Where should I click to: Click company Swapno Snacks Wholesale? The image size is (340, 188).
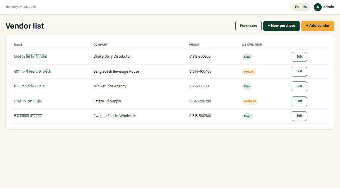click(115, 116)
